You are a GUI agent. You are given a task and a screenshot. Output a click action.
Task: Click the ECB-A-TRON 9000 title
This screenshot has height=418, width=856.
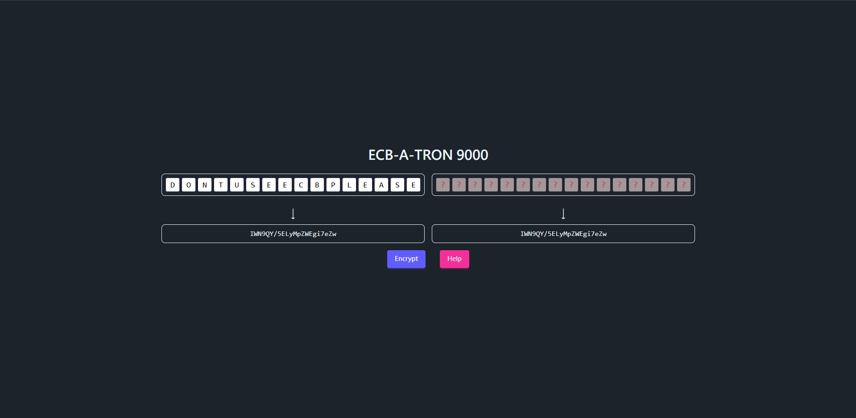(x=428, y=155)
